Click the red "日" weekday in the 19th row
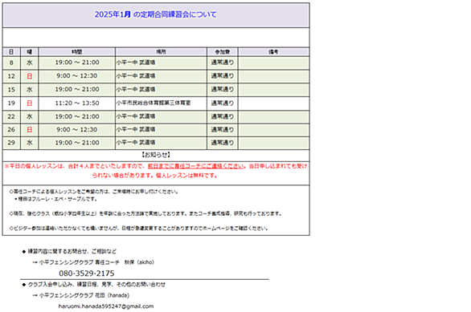The width and height of the screenshot is (471, 312). (x=30, y=103)
